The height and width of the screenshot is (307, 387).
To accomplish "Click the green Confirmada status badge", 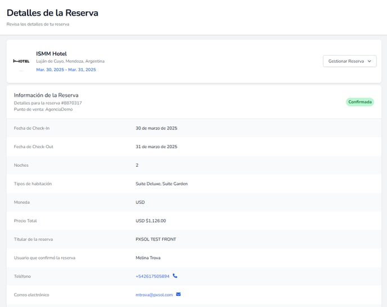I will (359, 102).
